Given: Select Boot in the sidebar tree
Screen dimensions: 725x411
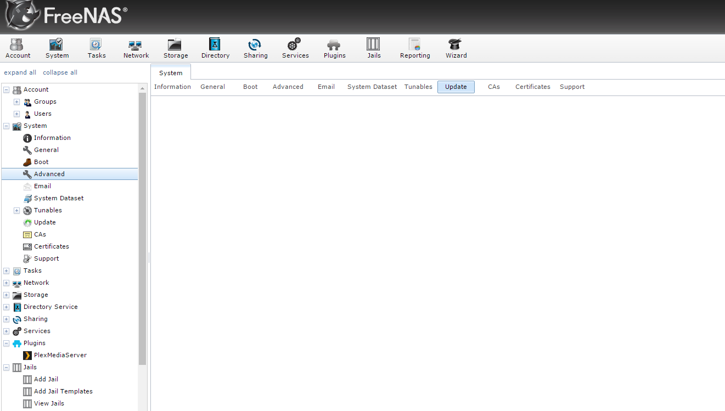Looking at the screenshot, I should pyautogui.click(x=41, y=162).
